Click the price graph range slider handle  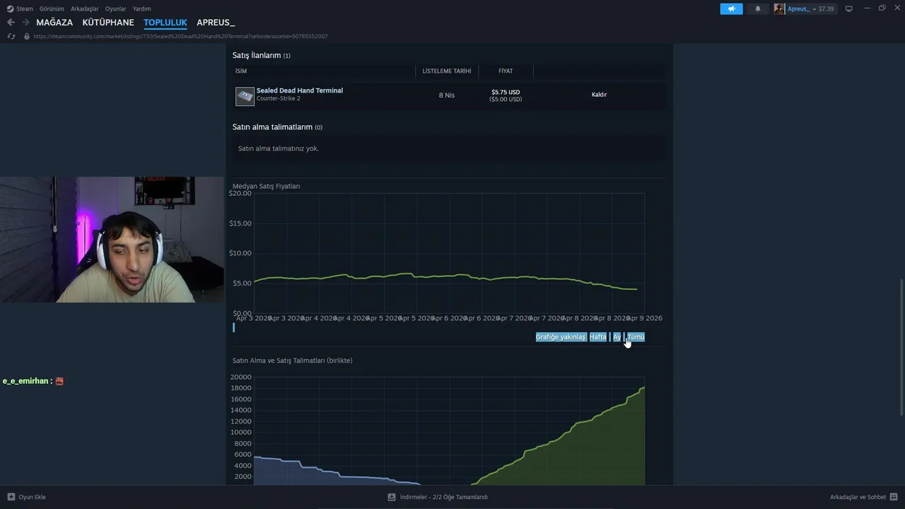point(233,327)
